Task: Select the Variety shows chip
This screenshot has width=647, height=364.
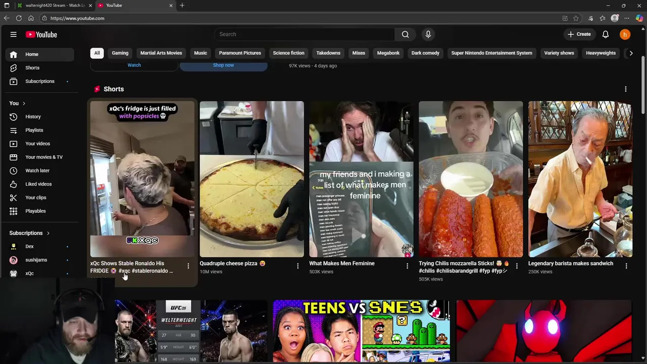Action: [x=559, y=53]
